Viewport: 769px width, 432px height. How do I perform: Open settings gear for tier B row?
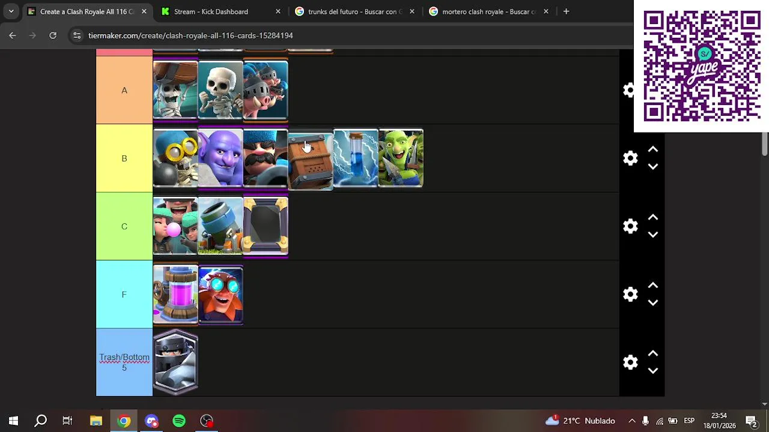click(x=630, y=158)
